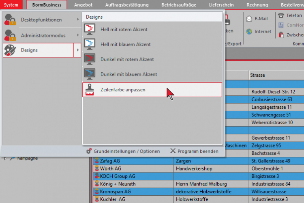
Task: Expand the Desktopfunktionen submenu arrow
Action: (x=77, y=19)
